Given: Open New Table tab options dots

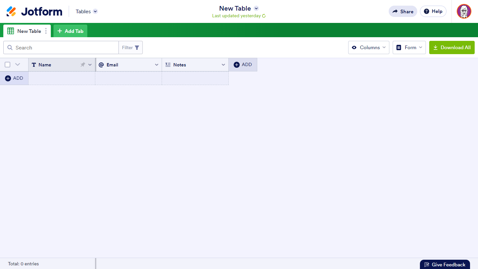Looking at the screenshot, I should [x=46, y=31].
